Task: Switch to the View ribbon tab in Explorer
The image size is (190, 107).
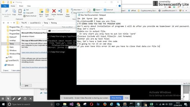Action: (x=29, y=6)
